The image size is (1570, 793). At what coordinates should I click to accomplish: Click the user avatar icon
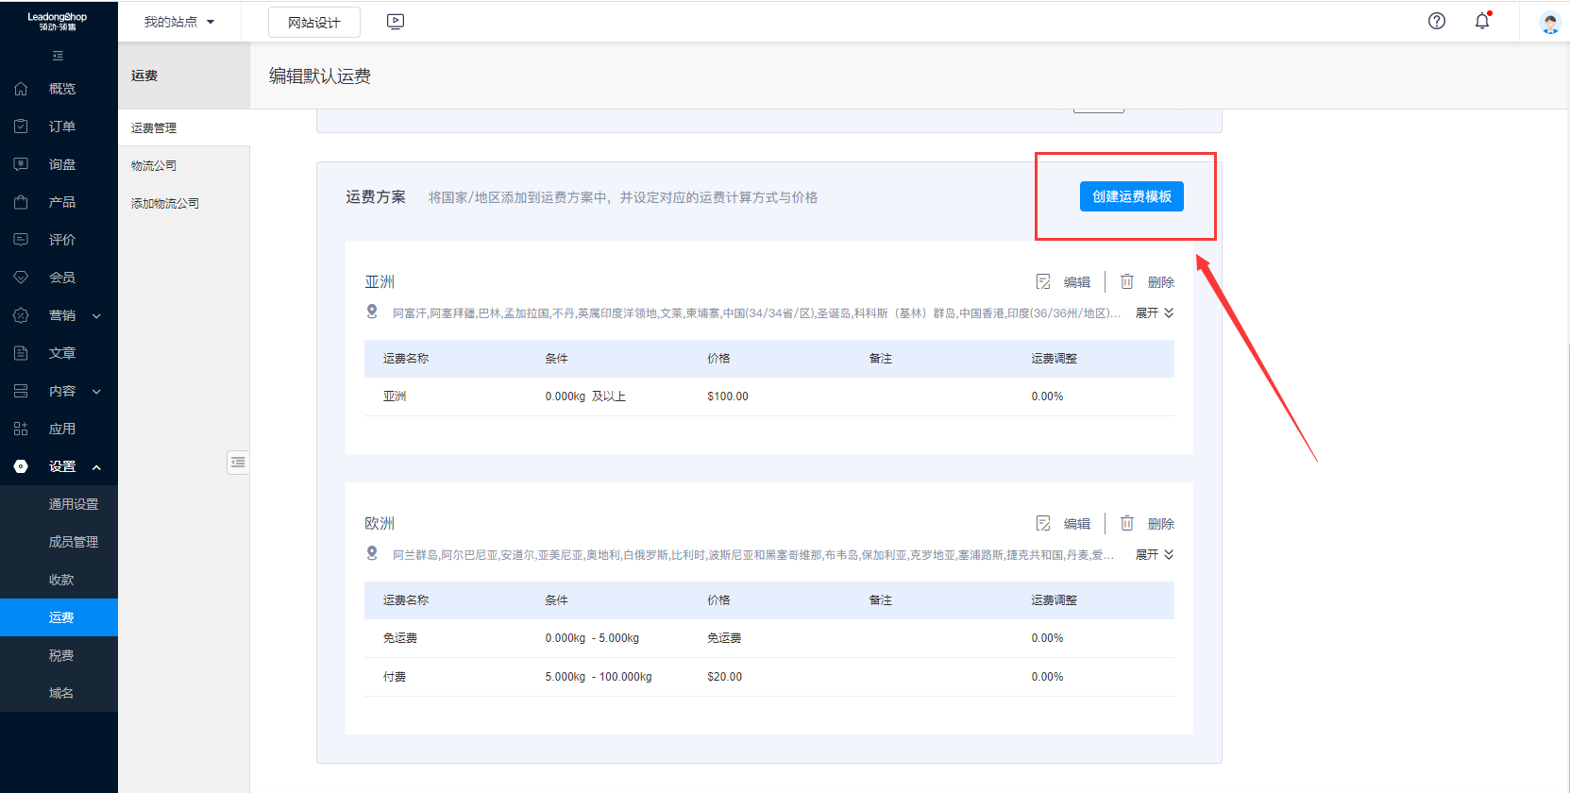pos(1549,23)
